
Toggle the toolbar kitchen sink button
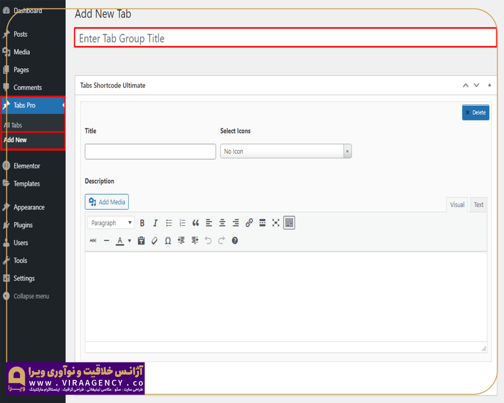289,223
